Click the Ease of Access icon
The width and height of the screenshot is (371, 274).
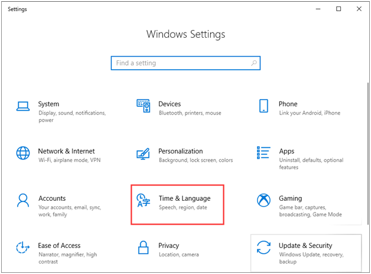23,247
